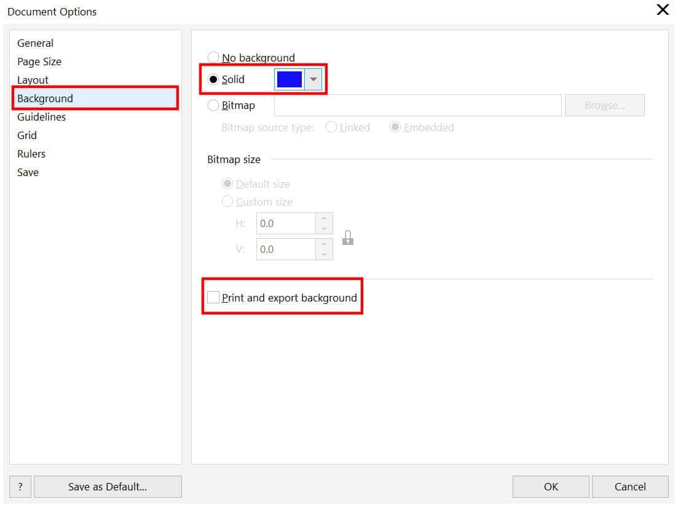Screen dimensions: 678x507
Task: Show the Rulers settings category
Action: click(31, 154)
